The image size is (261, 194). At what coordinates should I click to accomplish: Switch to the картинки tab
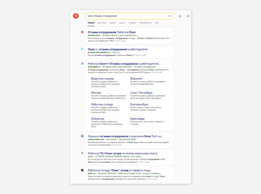[x=102, y=23]
